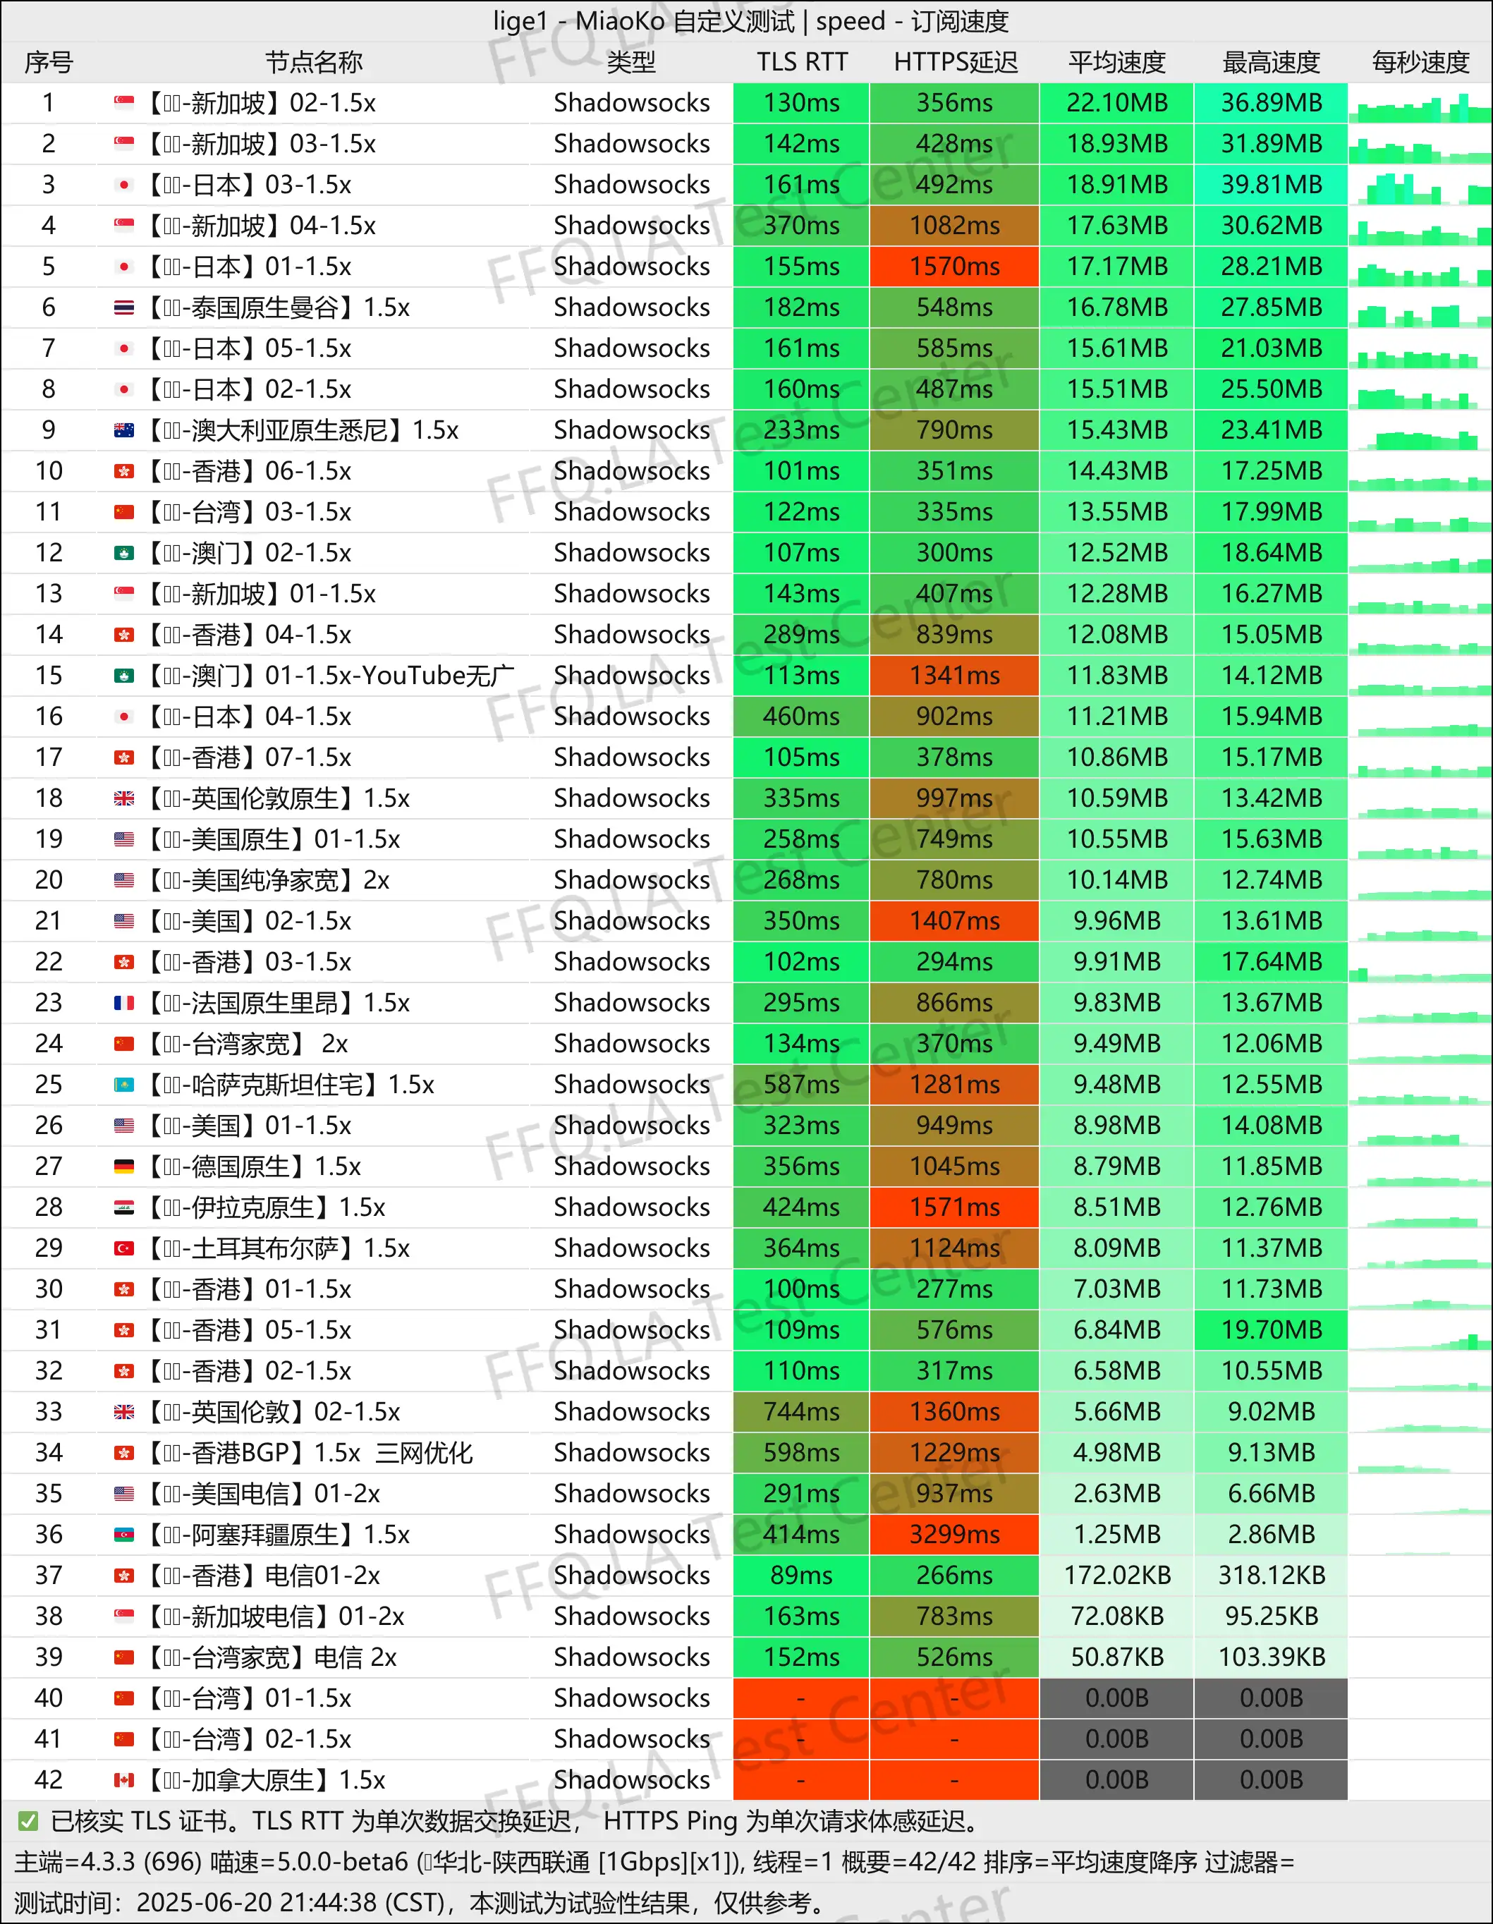Click the 172.02KB average speed cell
This screenshot has height=1924, width=1493.
1117,1575
